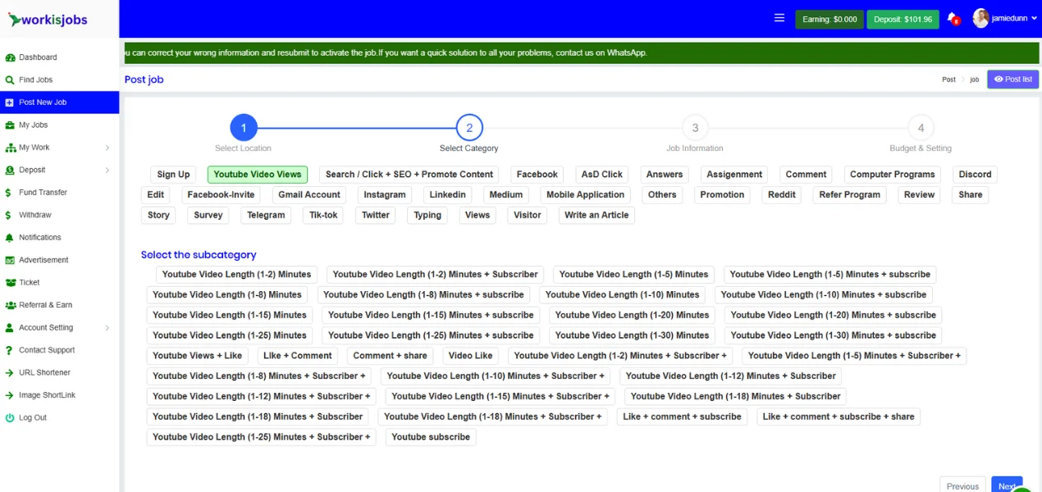The image size is (1042, 492).
Task: Click the hamburger menu icon in header
Action: [779, 18]
